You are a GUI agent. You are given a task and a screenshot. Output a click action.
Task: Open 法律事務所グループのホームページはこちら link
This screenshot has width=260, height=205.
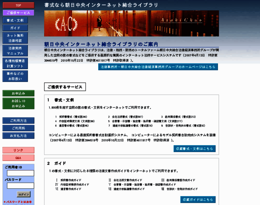pyautogui.click(x=158, y=67)
